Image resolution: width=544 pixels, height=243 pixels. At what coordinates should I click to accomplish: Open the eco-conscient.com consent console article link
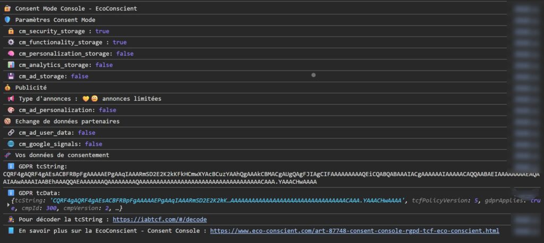(x=354, y=231)
